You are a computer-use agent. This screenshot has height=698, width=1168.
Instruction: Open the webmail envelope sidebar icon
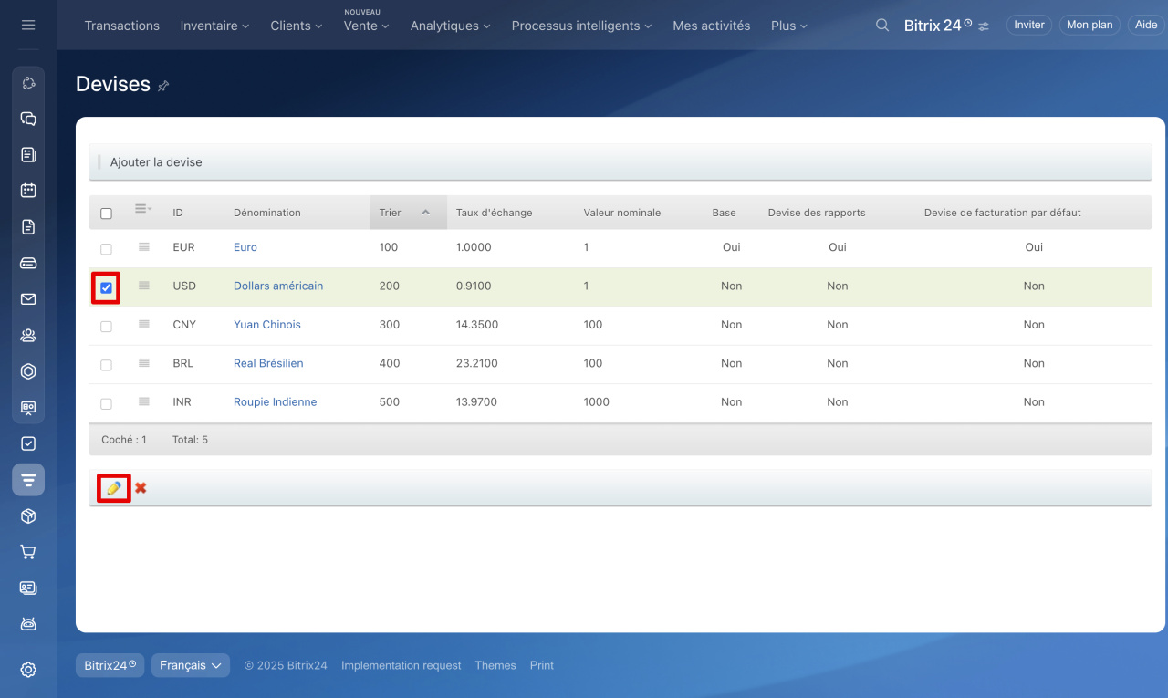pos(28,299)
